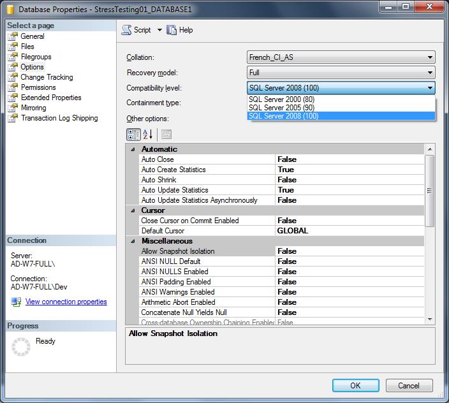Open the Files page
Viewport: 449px width, 403px height.
(27, 47)
